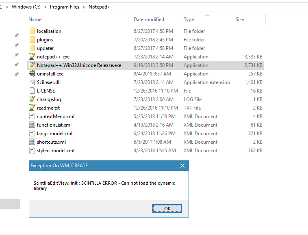Click the LOG File type cell
The width and height of the screenshot is (308, 235).
pyautogui.click(x=193, y=99)
